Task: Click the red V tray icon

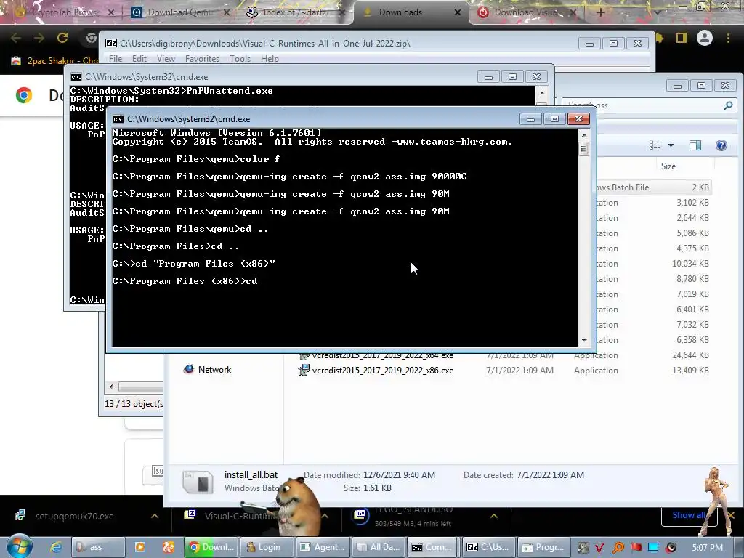Action: pyautogui.click(x=599, y=548)
